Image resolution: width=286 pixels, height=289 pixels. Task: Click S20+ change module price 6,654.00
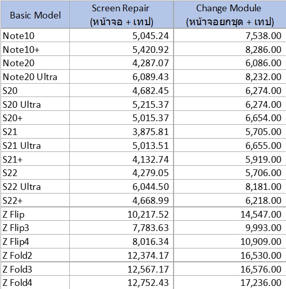(x=230, y=118)
